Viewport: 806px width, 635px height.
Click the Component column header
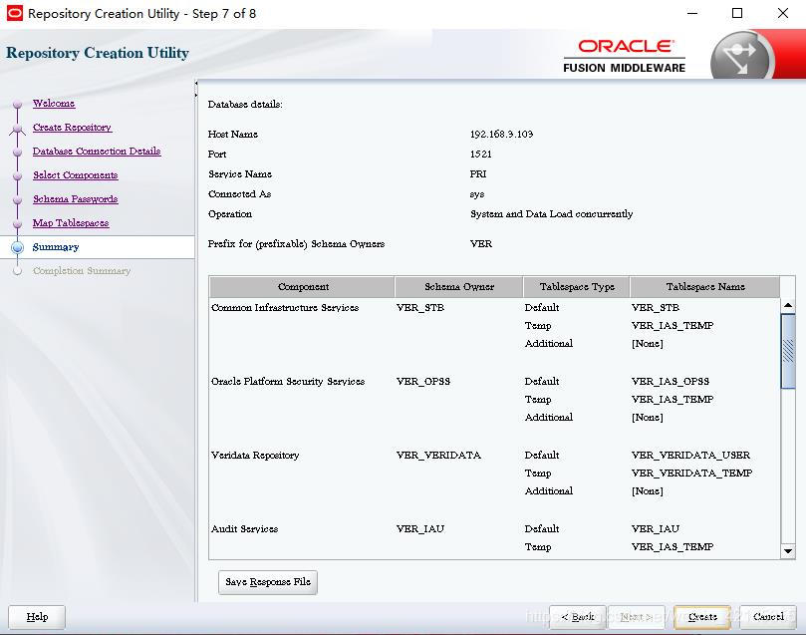tap(303, 287)
